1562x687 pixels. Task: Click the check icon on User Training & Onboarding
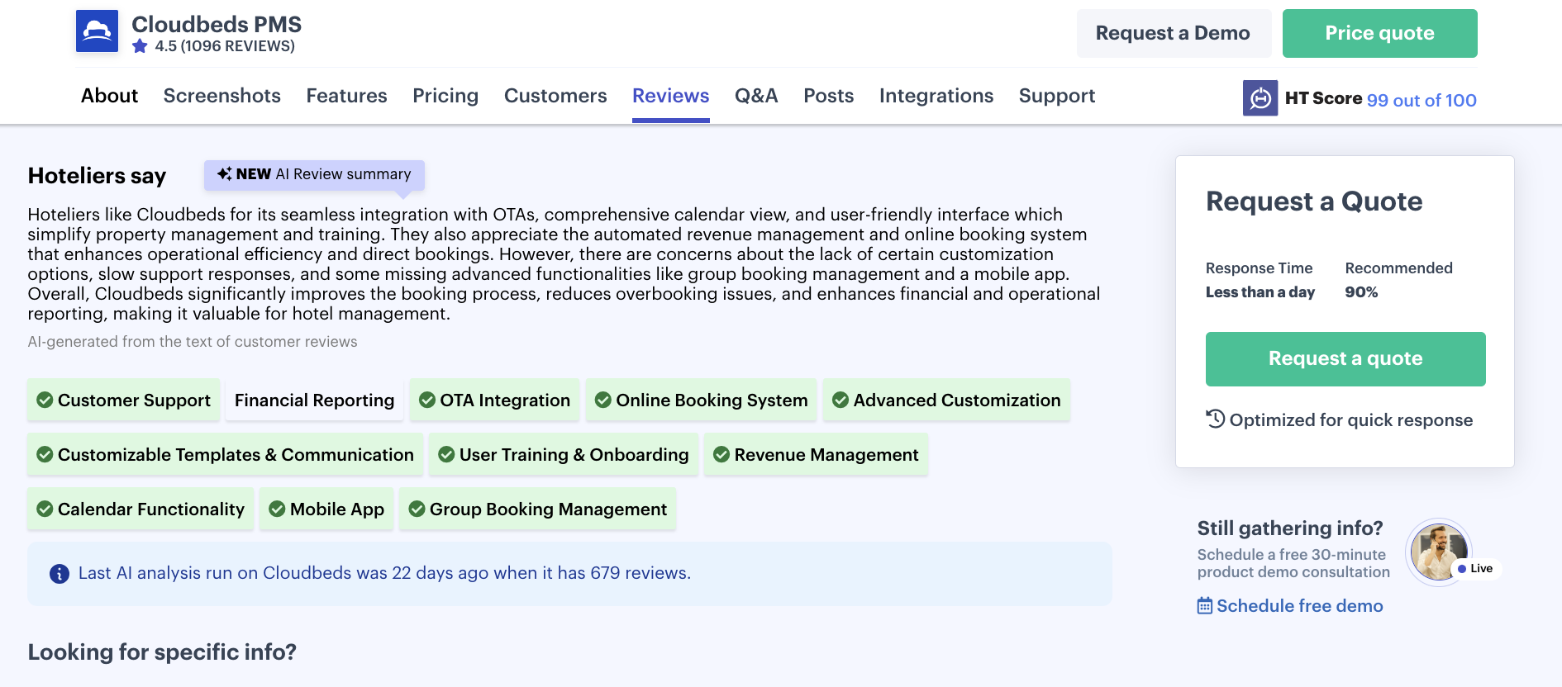(446, 455)
